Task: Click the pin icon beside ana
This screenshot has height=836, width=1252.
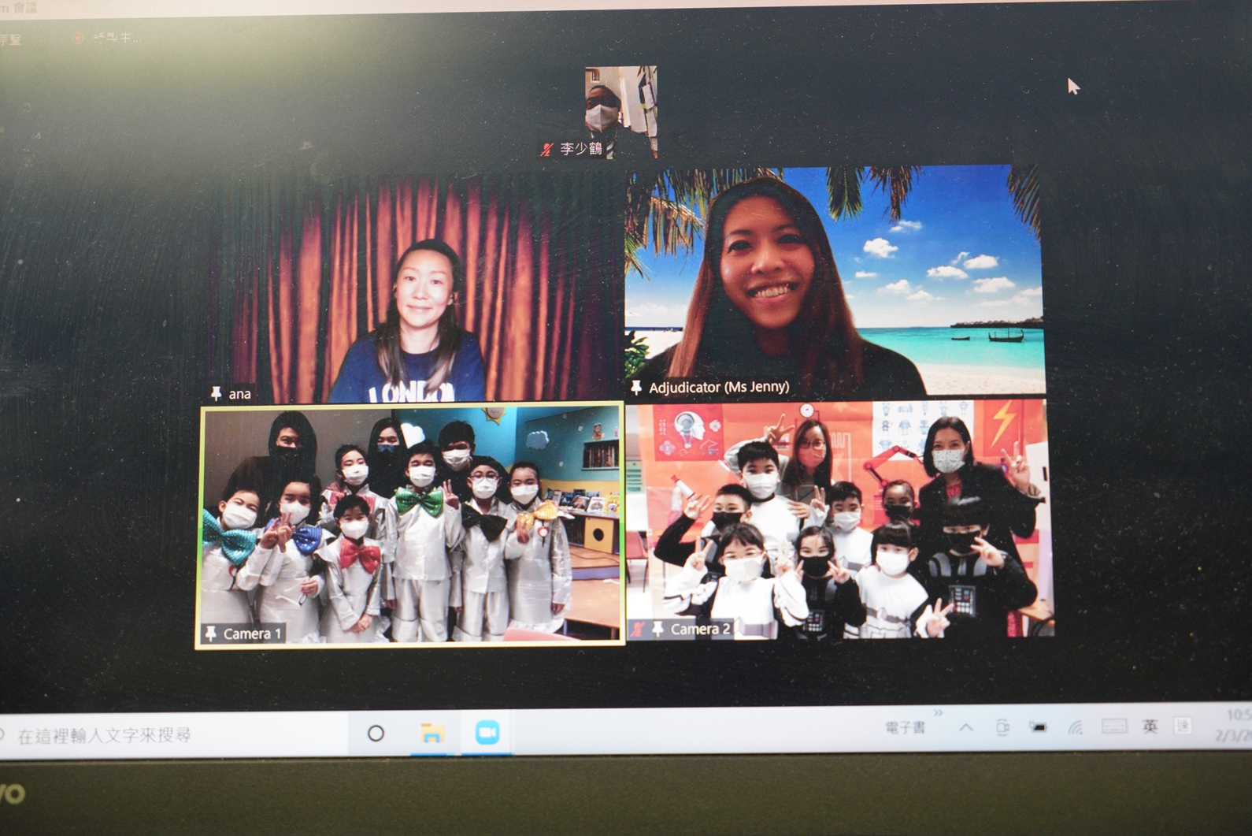Action: tap(216, 393)
